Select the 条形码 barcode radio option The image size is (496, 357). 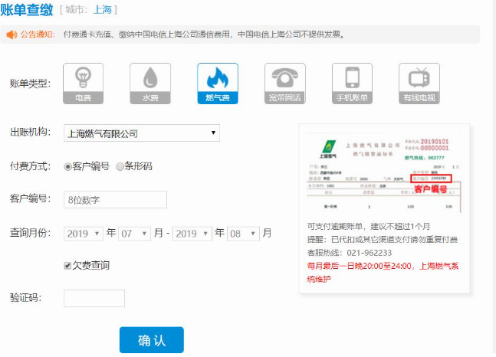point(120,167)
